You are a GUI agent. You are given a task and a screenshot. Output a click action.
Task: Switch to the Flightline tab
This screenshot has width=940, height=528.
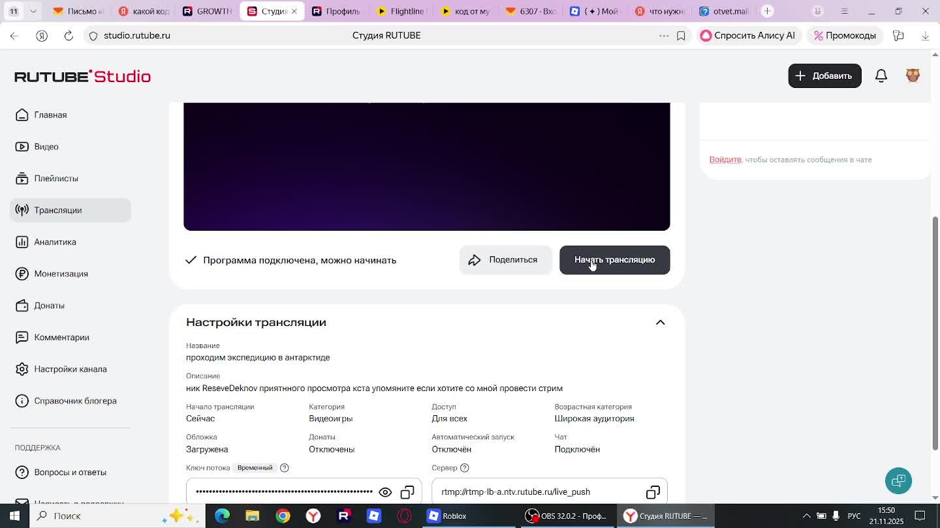pos(401,11)
